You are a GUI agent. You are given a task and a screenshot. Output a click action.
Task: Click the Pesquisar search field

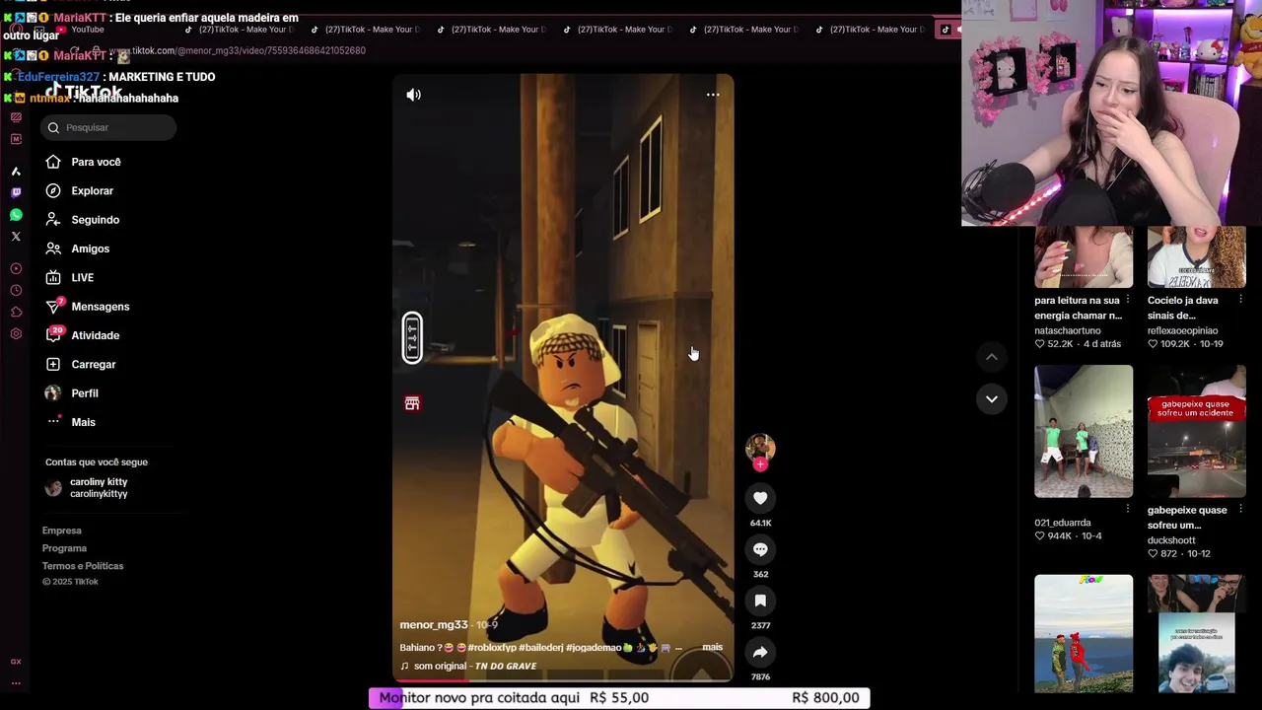click(x=108, y=127)
